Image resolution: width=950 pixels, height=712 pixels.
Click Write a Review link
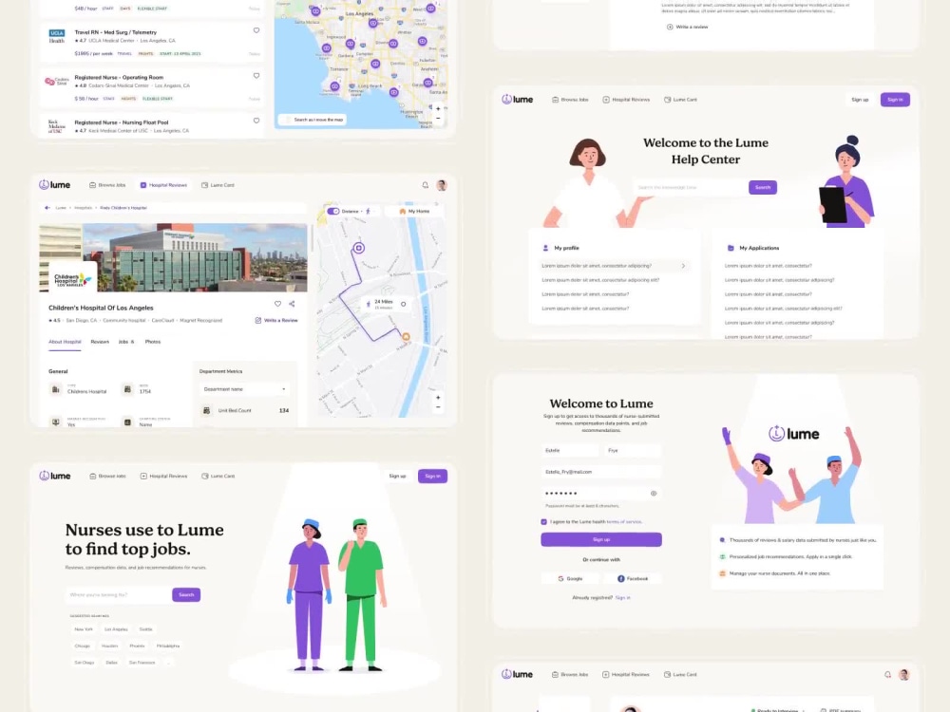pyautogui.click(x=276, y=320)
